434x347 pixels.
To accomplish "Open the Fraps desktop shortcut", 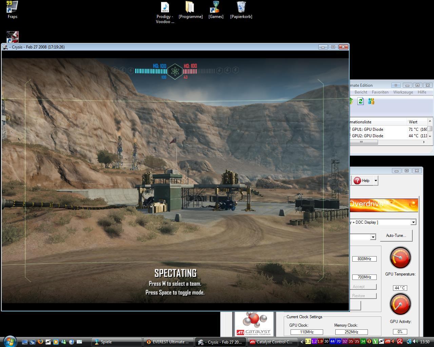I will point(13,9).
